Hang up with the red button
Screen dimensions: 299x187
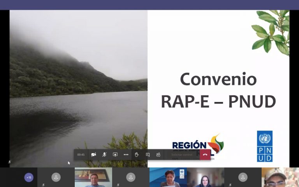(205, 155)
